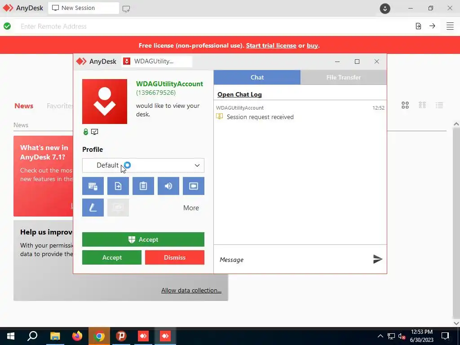
Task: Launch Firefox from the taskbar
Action: 77,336
